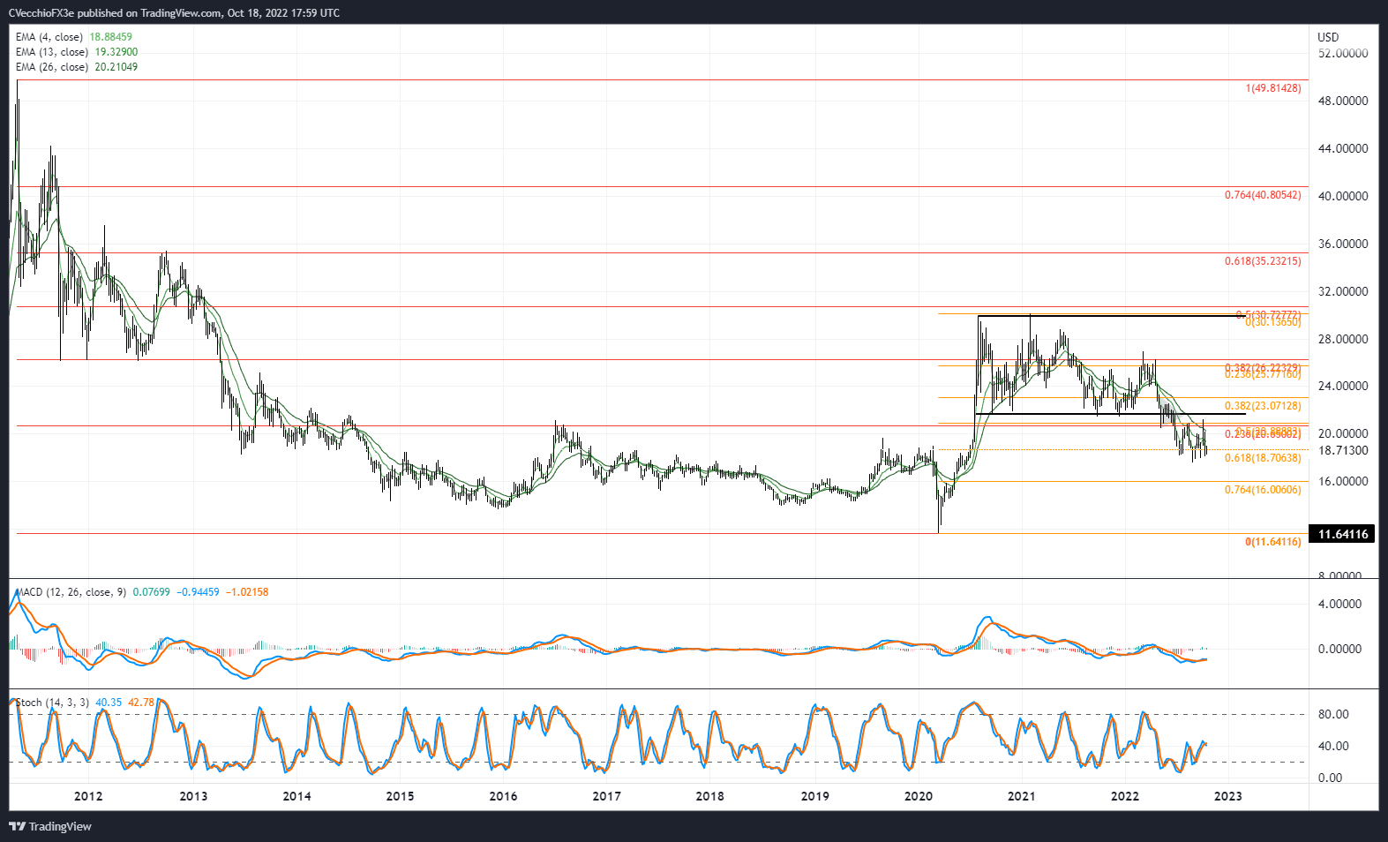
Task: Select the EMA (26, close) legend label
Action: coord(52,67)
